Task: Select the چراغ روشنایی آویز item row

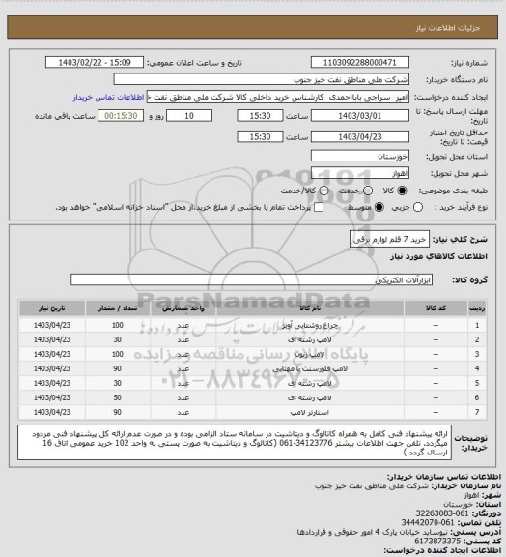Action: click(253, 325)
